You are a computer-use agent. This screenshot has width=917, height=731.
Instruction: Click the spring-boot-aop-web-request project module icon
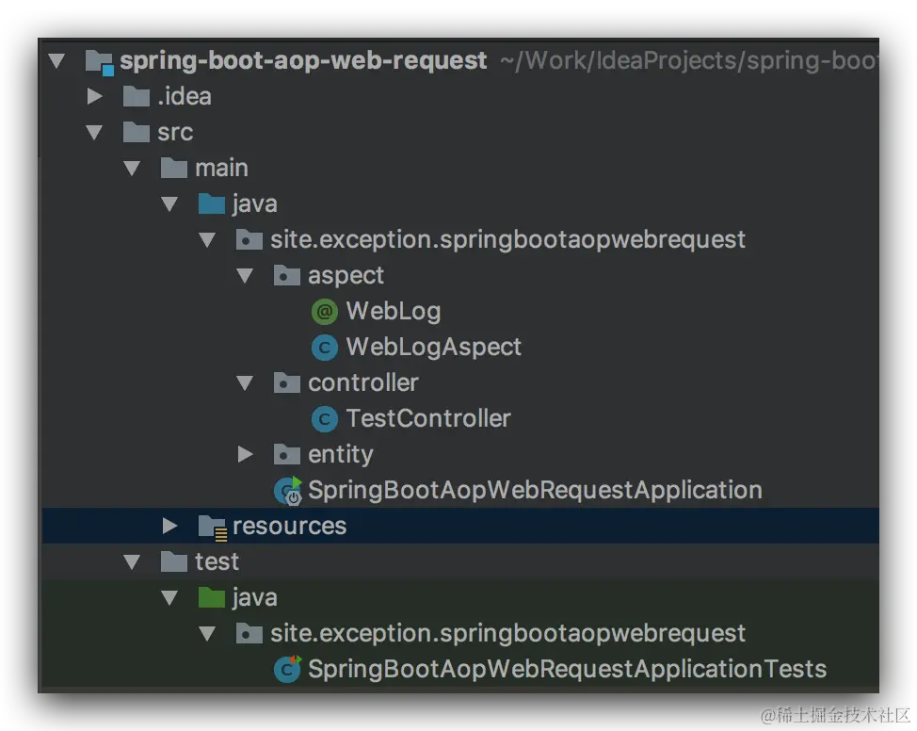[99, 62]
